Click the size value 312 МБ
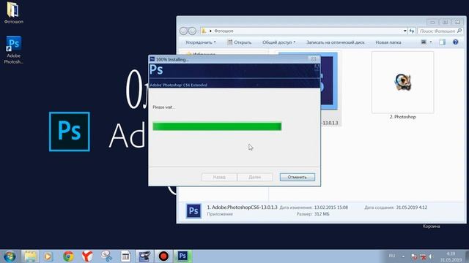Viewport: 469px width, 263px height. [322, 214]
